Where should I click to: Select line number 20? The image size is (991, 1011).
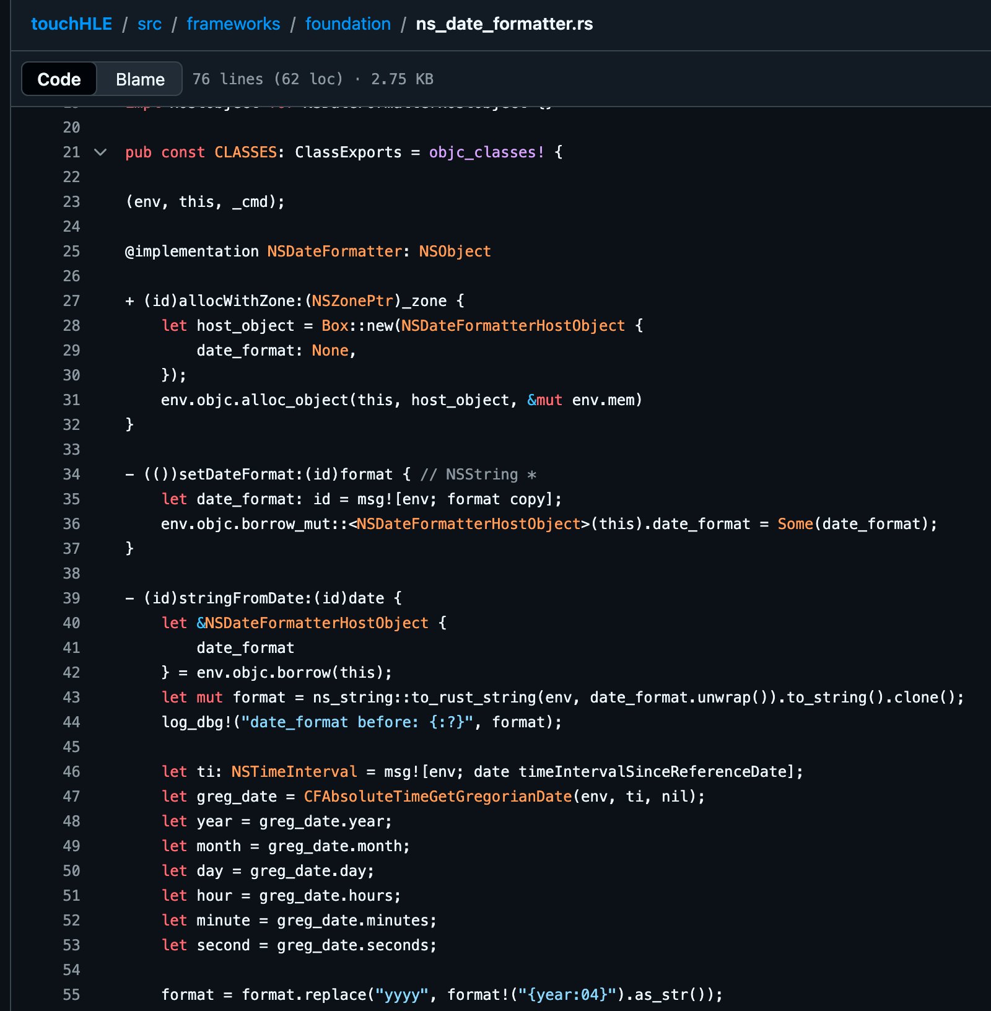(71, 128)
